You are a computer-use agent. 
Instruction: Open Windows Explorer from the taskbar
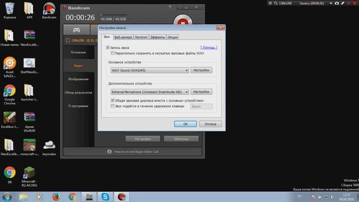(x=24, y=197)
